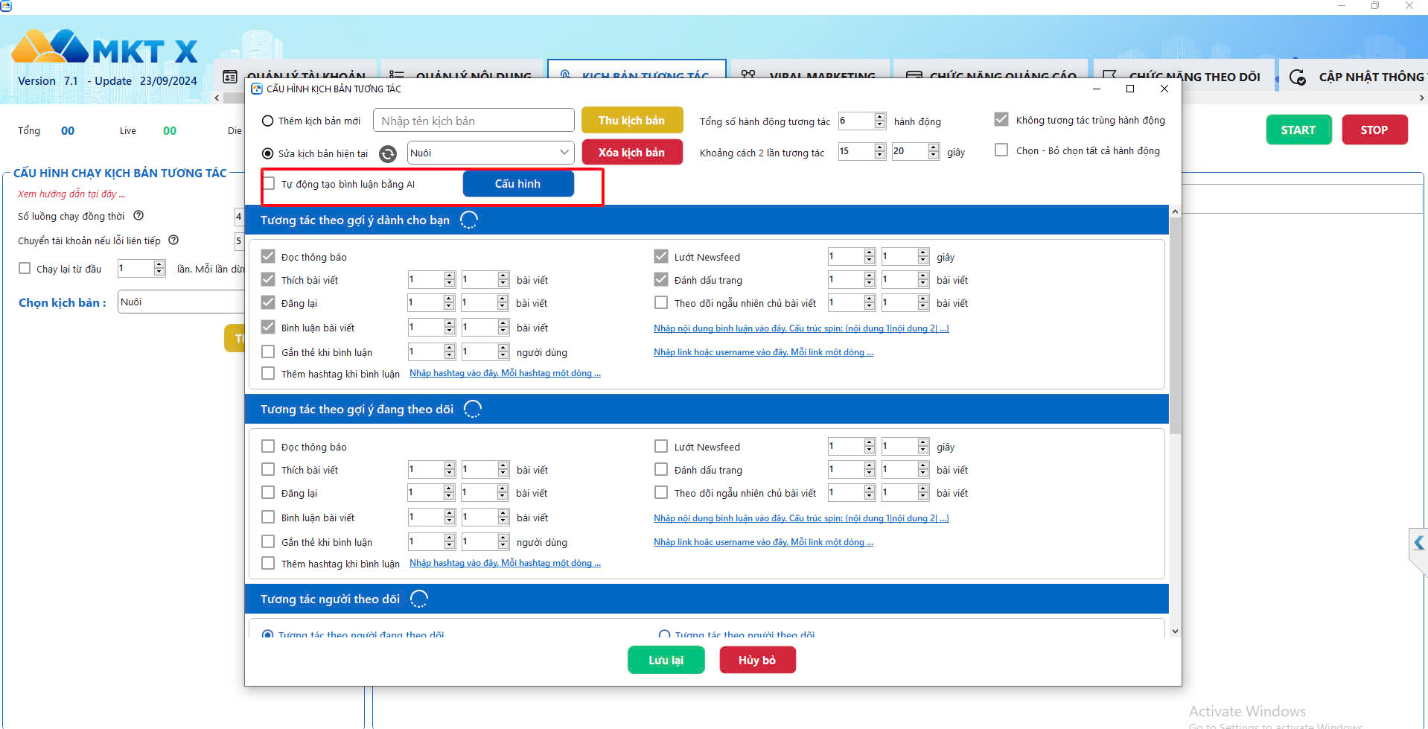The height and width of the screenshot is (729, 1428).
Task: Open the Quản lý nội dung tab
Action: (461, 76)
